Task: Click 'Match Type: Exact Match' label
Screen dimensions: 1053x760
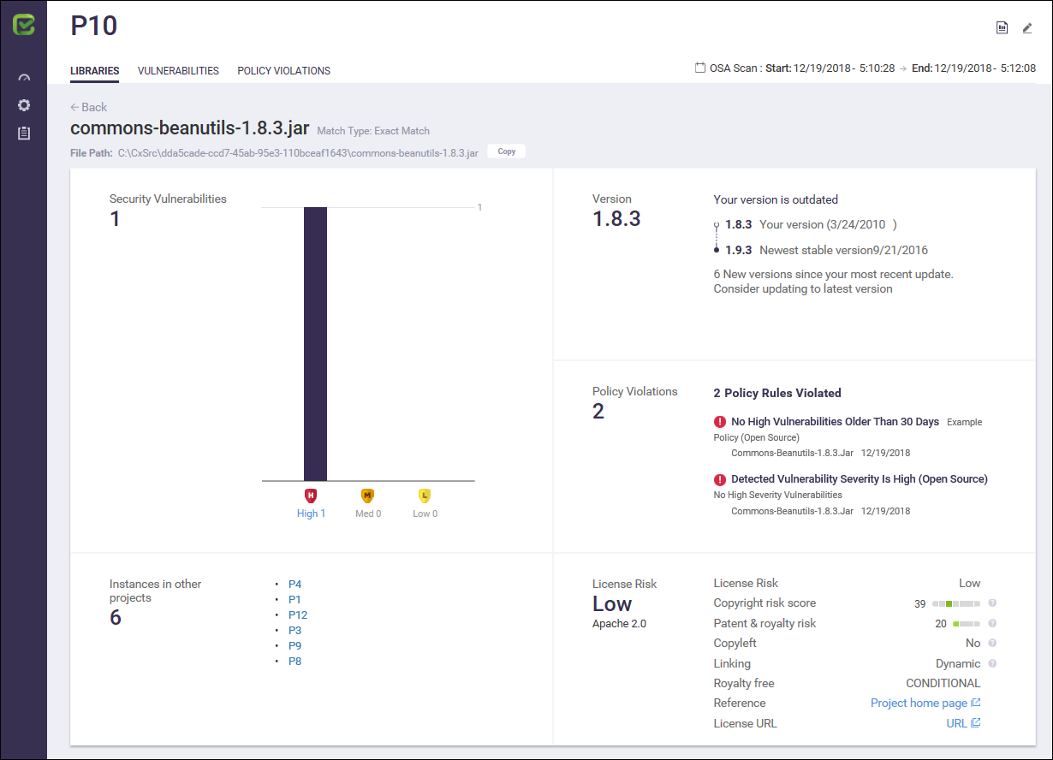Action: point(373,131)
